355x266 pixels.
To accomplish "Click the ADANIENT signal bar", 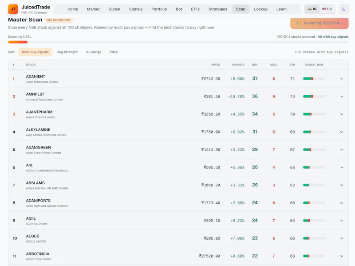I will (x=314, y=79).
